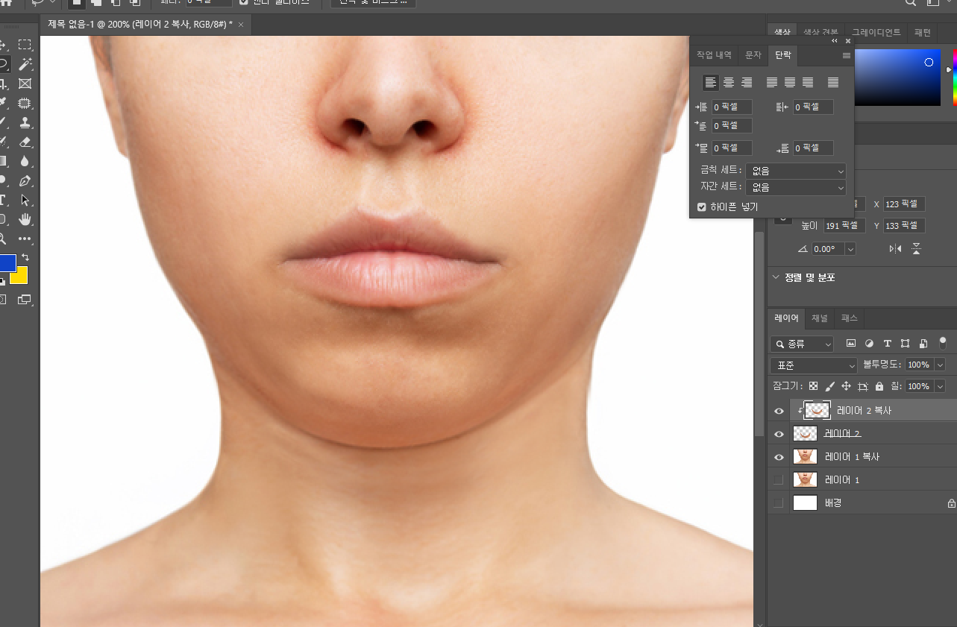Left align paragraph text
Screen dimensions: 957x627
[711, 82]
